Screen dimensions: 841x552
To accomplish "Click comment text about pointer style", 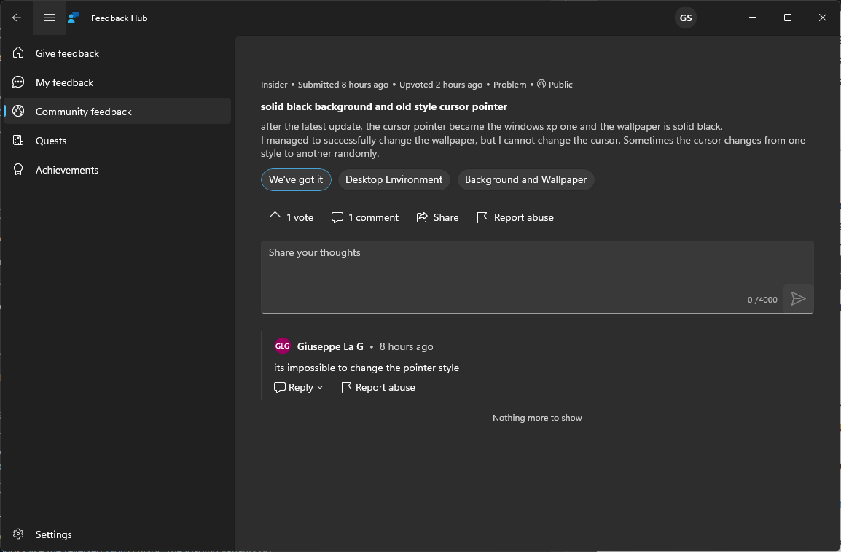I will pos(367,368).
